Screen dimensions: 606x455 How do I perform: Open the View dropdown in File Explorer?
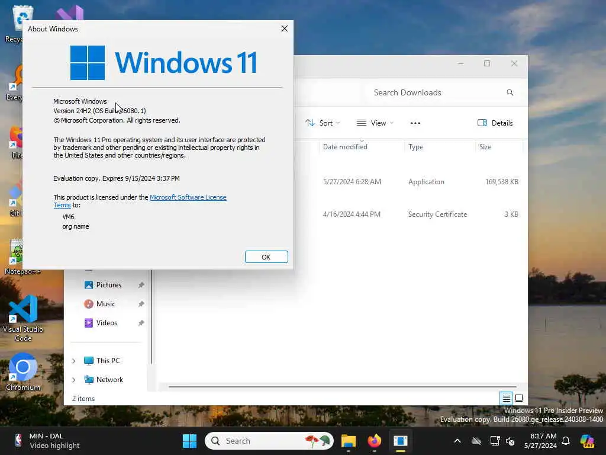pyautogui.click(x=375, y=123)
